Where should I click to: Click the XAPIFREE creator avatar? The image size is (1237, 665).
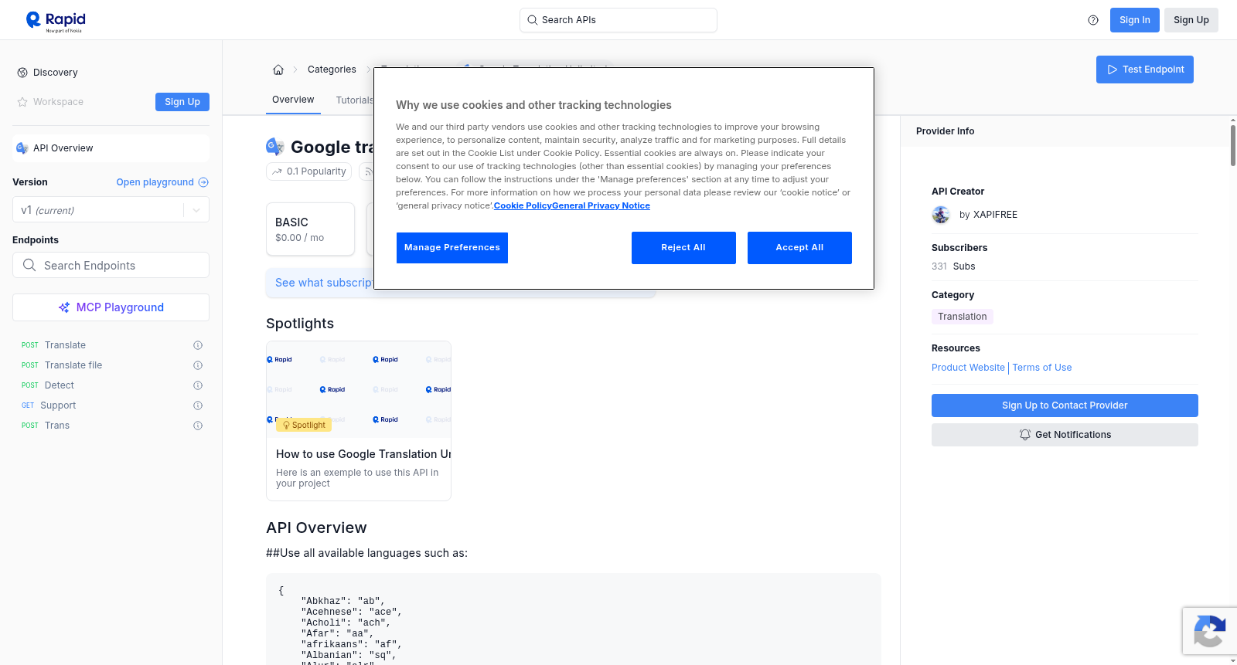pos(941,215)
